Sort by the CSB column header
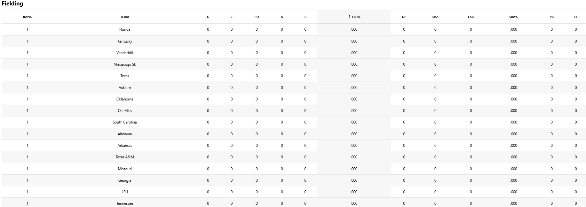The image size is (586, 207). (471, 17)
